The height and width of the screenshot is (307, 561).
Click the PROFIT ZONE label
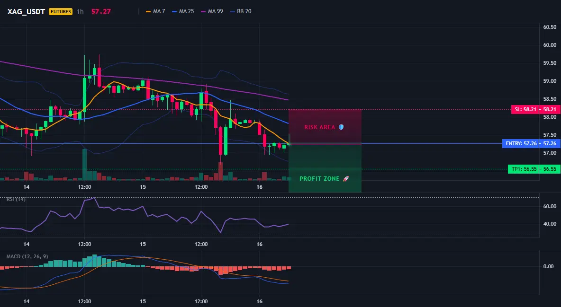(319, 178)
